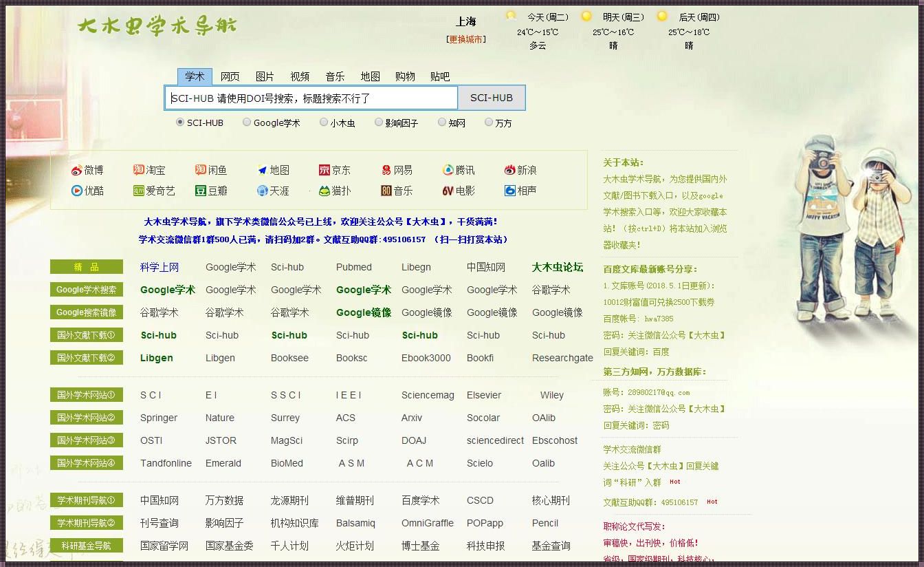The height and width of the screenshot is (567, 924).
Task: Click the Google学术搜索 category label
Action: [87, 290]
